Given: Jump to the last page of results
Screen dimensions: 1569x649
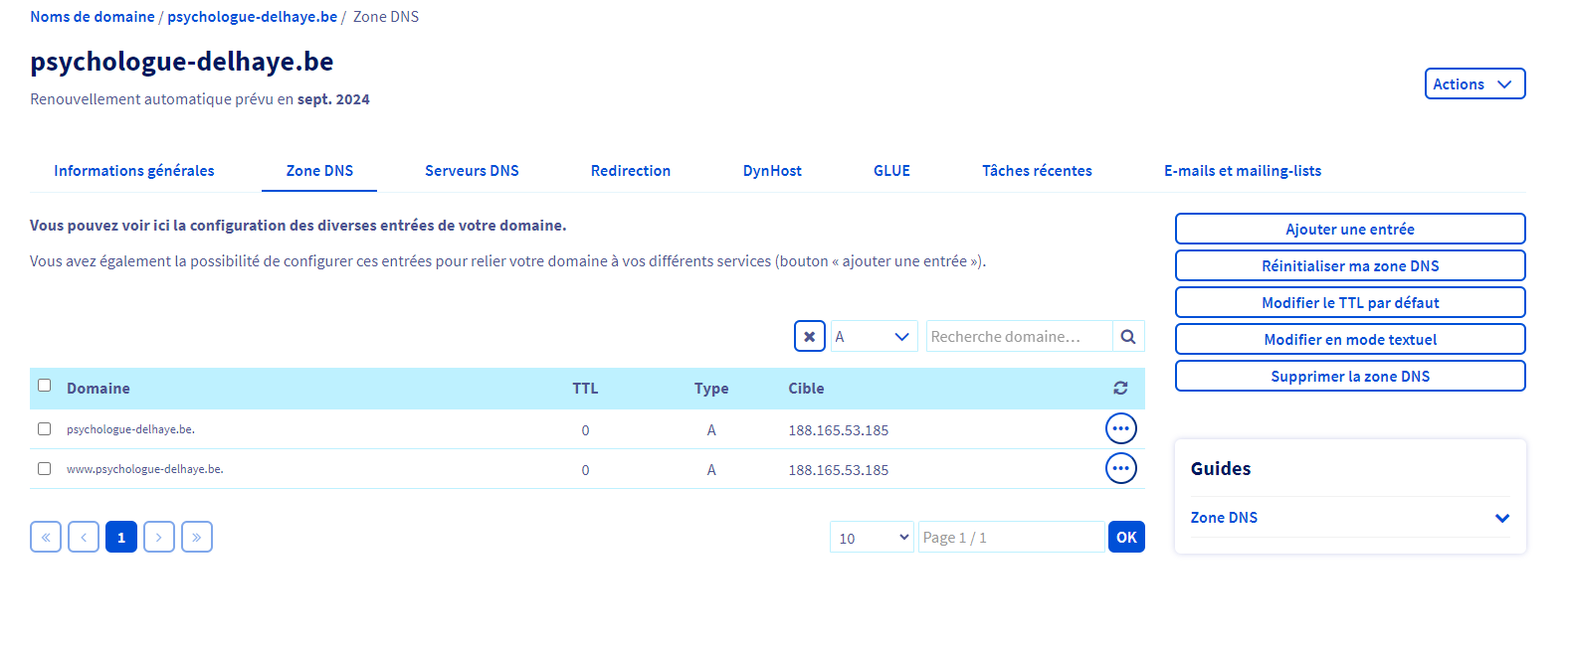Looking at the screenshot, I should point(197,537).
